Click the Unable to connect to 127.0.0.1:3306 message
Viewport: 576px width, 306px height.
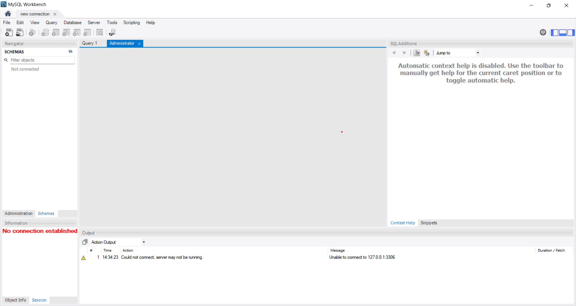[362, 257]
